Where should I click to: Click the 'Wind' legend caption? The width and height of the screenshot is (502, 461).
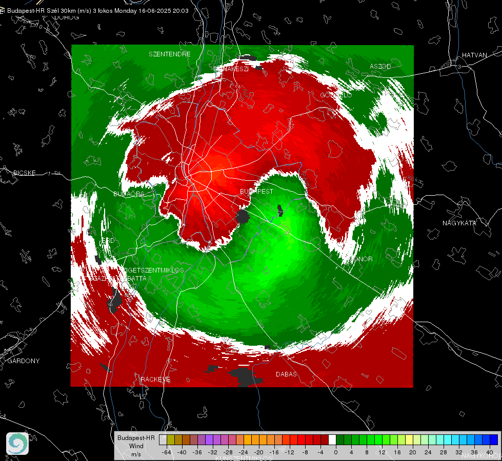click(136, 446)
